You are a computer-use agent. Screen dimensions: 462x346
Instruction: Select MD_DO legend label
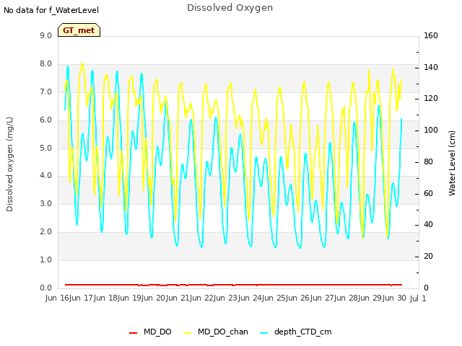pos(157,332)
